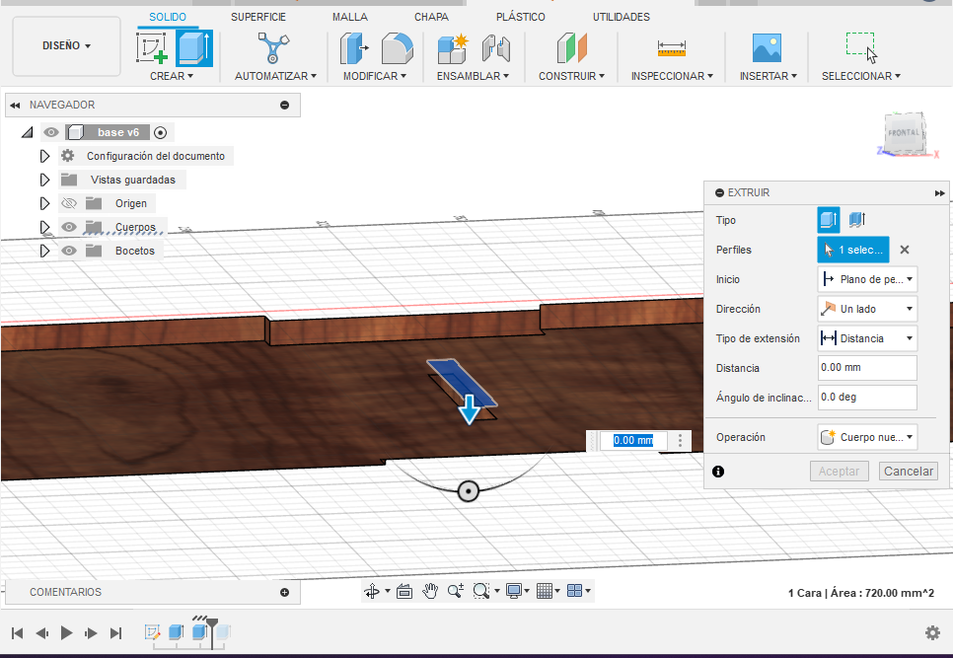Click the Aceptar button

[839, 471]
